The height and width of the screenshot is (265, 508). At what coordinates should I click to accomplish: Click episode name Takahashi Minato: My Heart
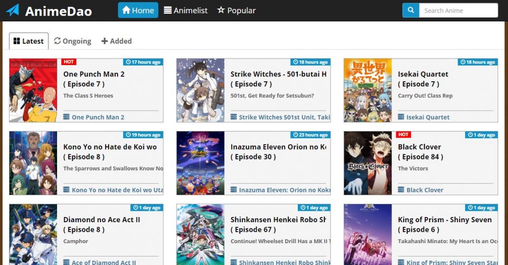point(448,241)
